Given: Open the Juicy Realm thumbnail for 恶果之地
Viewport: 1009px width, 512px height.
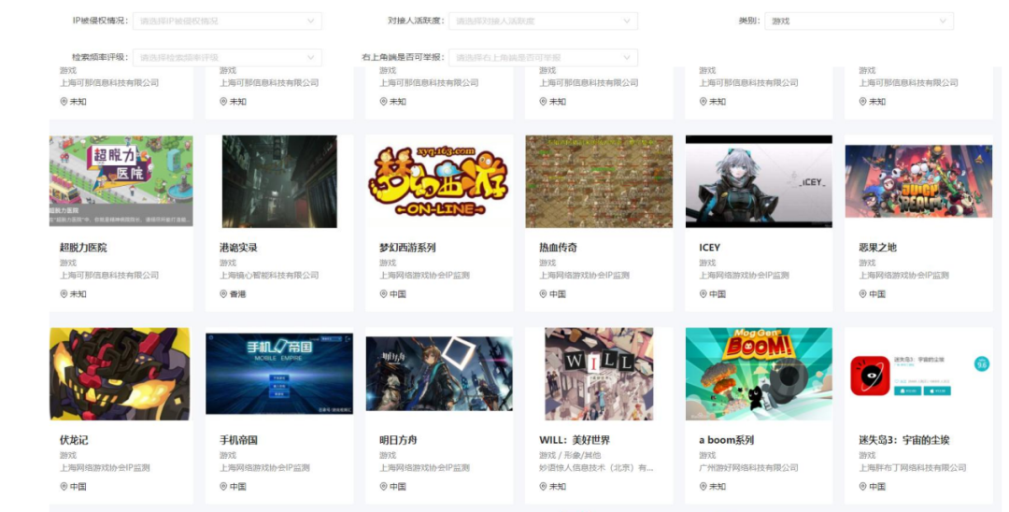Looking at the screenshot, I should [918, 181].
